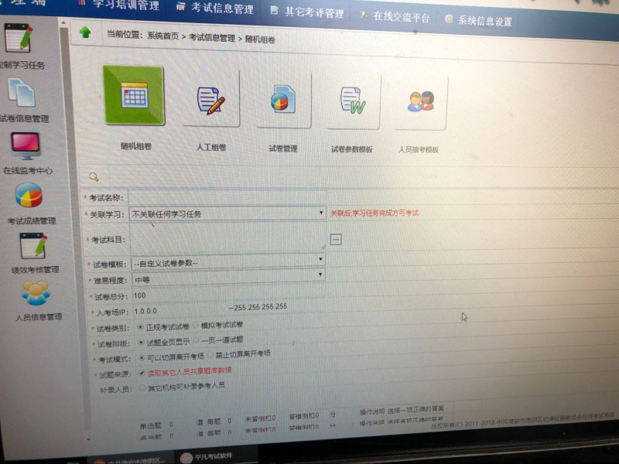Click the green up arrow icon
The image size is (619, 464).
click(x=85, y=32)
